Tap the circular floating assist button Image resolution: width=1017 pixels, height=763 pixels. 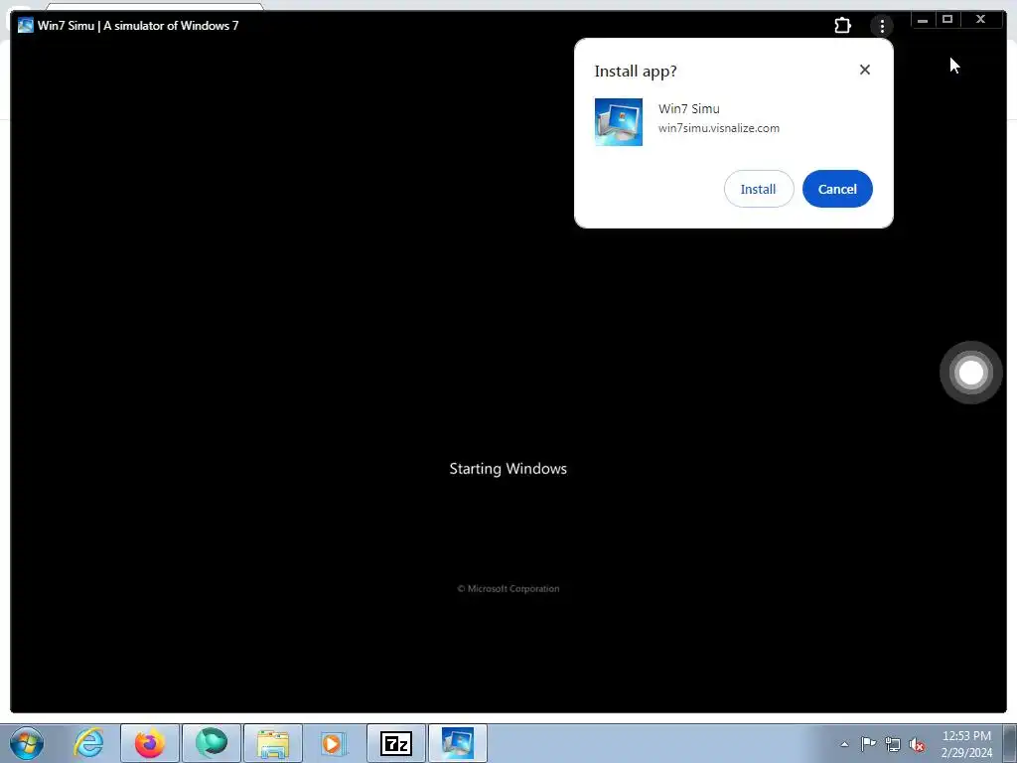click(x=971, y=373)
